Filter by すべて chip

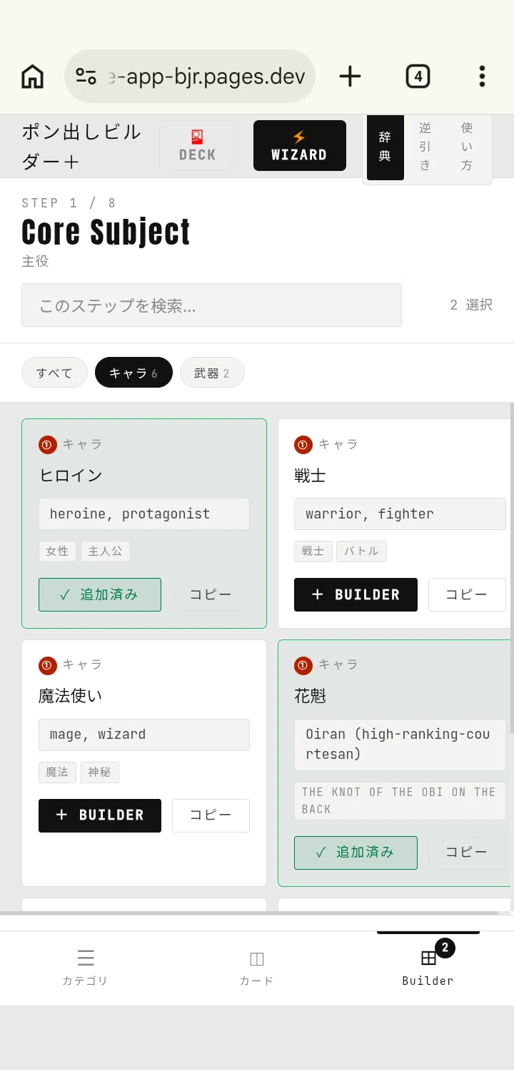54,373
